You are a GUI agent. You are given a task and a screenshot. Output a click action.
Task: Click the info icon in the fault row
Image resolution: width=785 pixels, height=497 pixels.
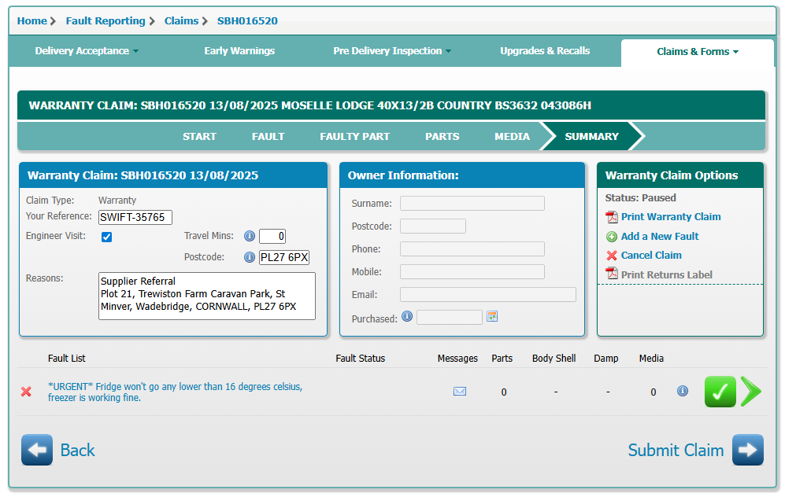(x=683, y=391)
